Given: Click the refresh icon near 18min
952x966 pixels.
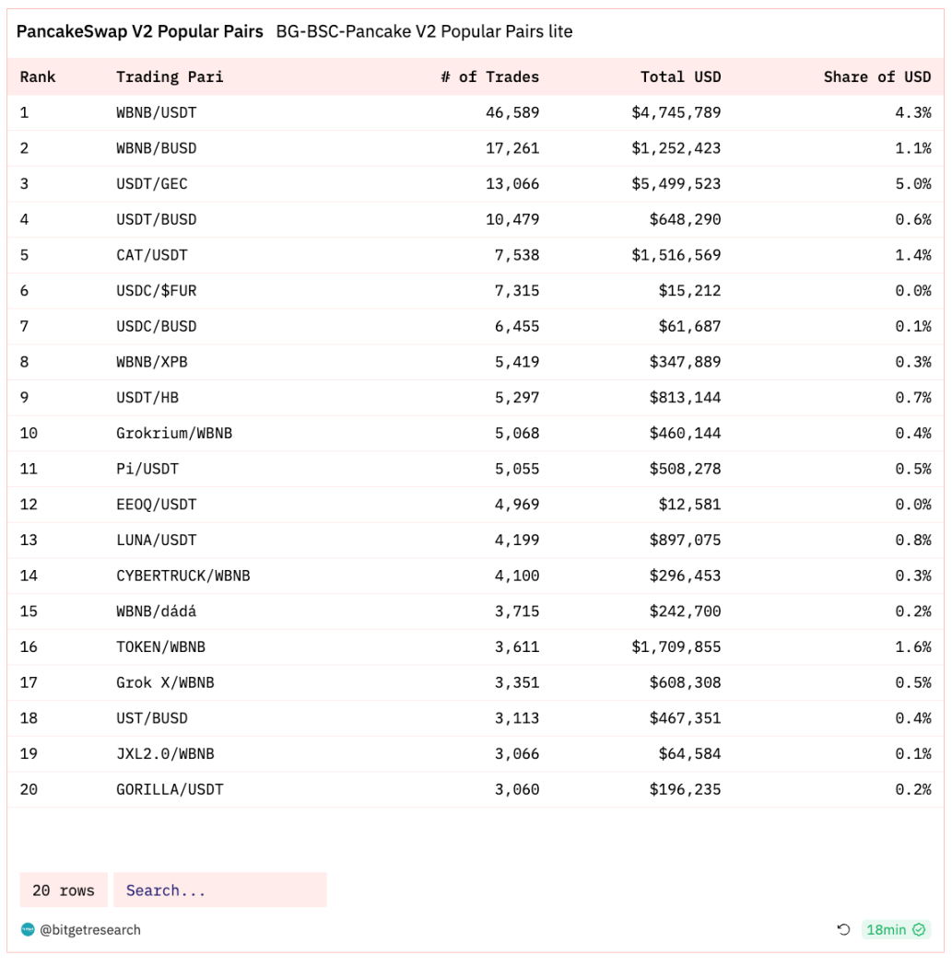Looking at the screenshot, I should 843,929.
